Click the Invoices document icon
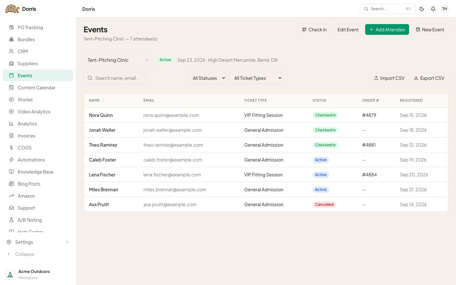 tap(11, 136)
